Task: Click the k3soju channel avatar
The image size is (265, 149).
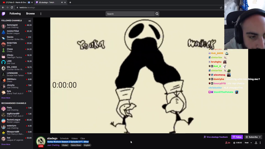Action: (x=3, y=56)
